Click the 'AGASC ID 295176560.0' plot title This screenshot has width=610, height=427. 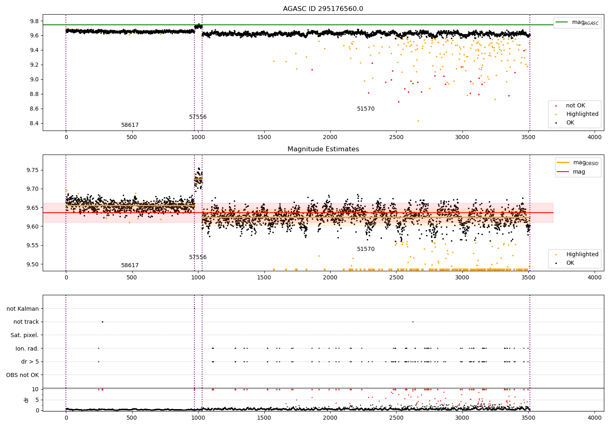(x=323, y=9)
